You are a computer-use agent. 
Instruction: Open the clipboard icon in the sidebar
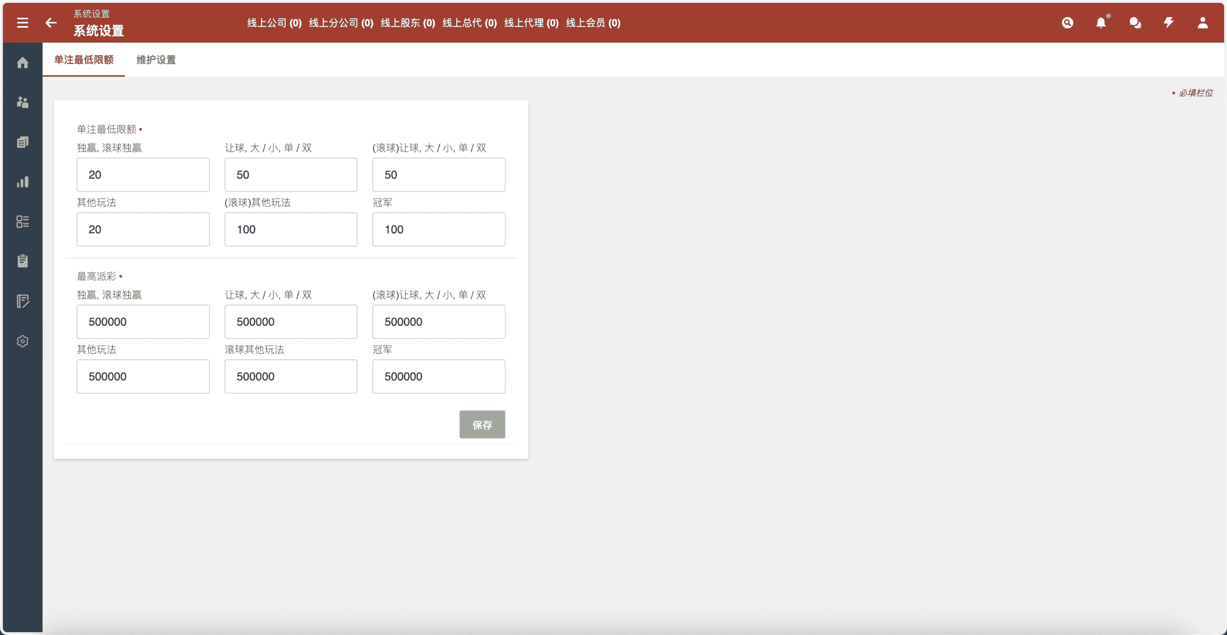(22, 261)
